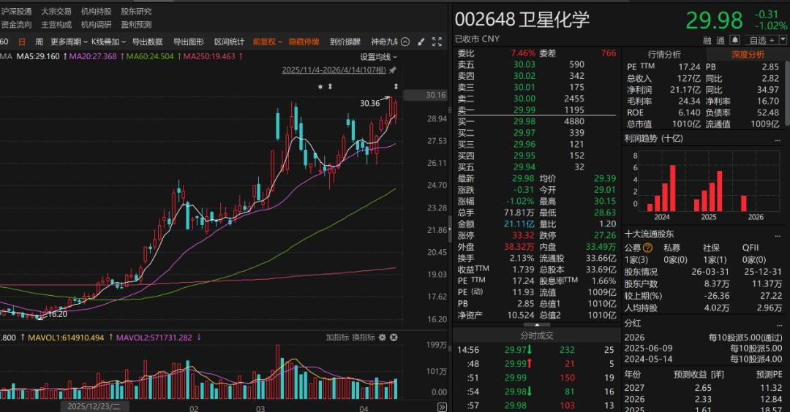The width and height of the screenshot is (790, 412).
Task: Pin the 2025/11/4-2026/4/14 date range
Action: click(393, 70)
